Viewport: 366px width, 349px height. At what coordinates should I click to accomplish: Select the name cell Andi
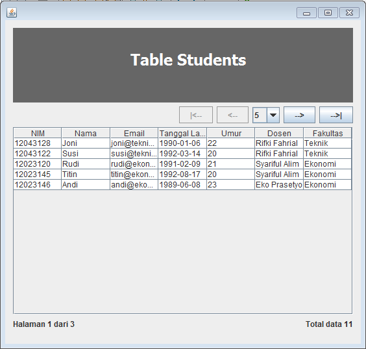(86, 185)
